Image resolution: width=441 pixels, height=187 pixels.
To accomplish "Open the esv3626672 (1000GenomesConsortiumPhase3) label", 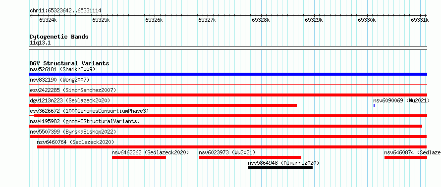I will [x=89, y=111].
